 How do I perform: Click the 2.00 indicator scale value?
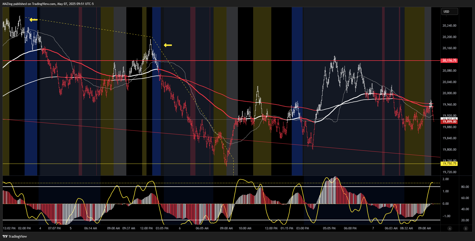click(445, 179)
